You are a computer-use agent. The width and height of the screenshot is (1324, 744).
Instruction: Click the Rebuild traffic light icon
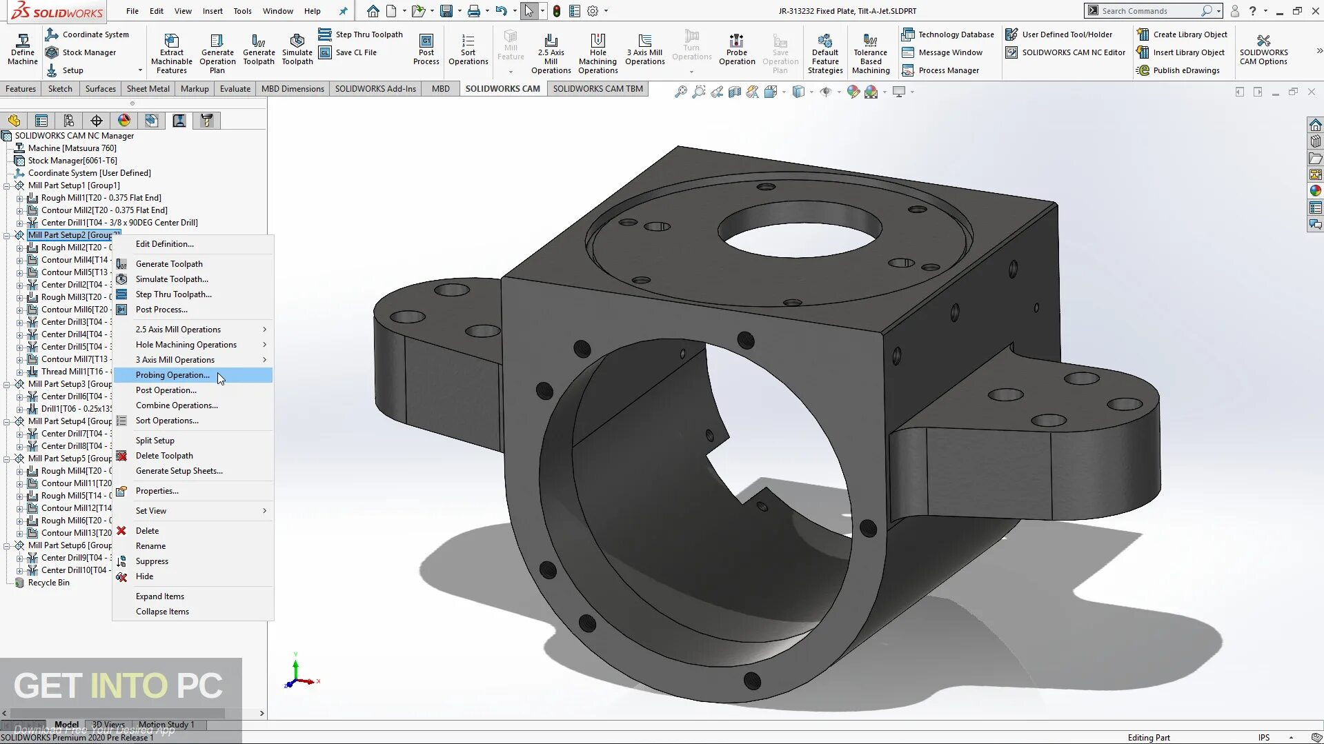[x=556, y=11]
